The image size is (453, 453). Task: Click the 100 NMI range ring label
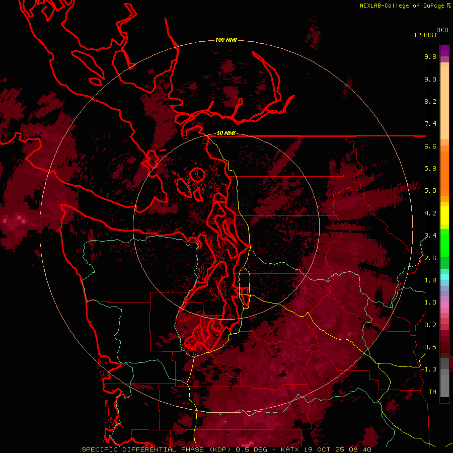click(x=226, y=40)
